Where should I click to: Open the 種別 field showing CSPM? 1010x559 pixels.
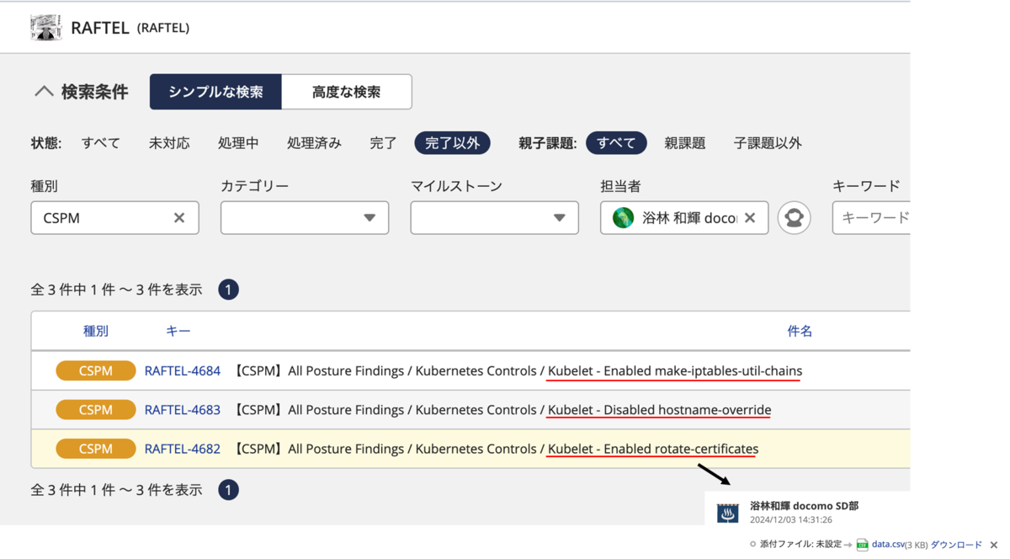(x=114, y=218)
